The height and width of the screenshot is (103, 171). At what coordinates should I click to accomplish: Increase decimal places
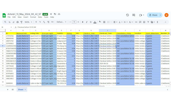[x=48, y=22]
